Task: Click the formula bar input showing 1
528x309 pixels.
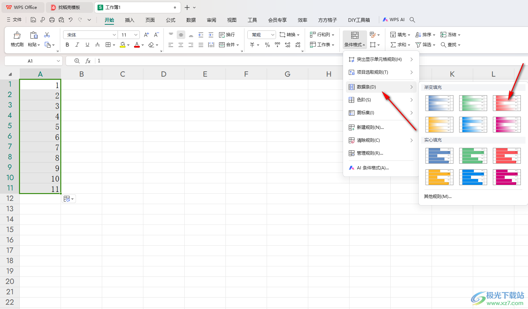Action: (219, 61)
